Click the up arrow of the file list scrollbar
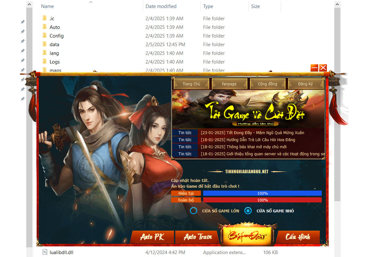The width and height of the screenshot is (373, 257). point(337,4)
